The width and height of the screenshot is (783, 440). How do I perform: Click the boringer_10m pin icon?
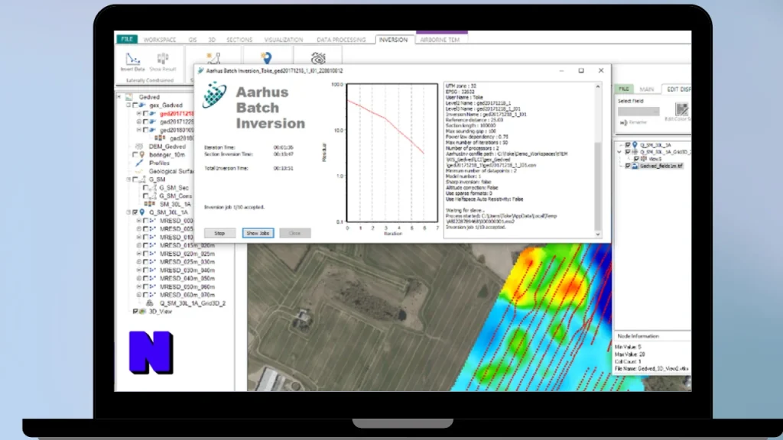point(142,154)
